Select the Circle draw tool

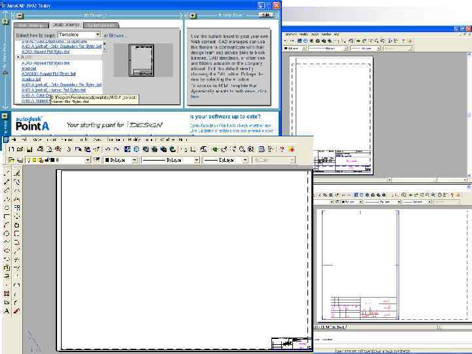coord(7,233)
